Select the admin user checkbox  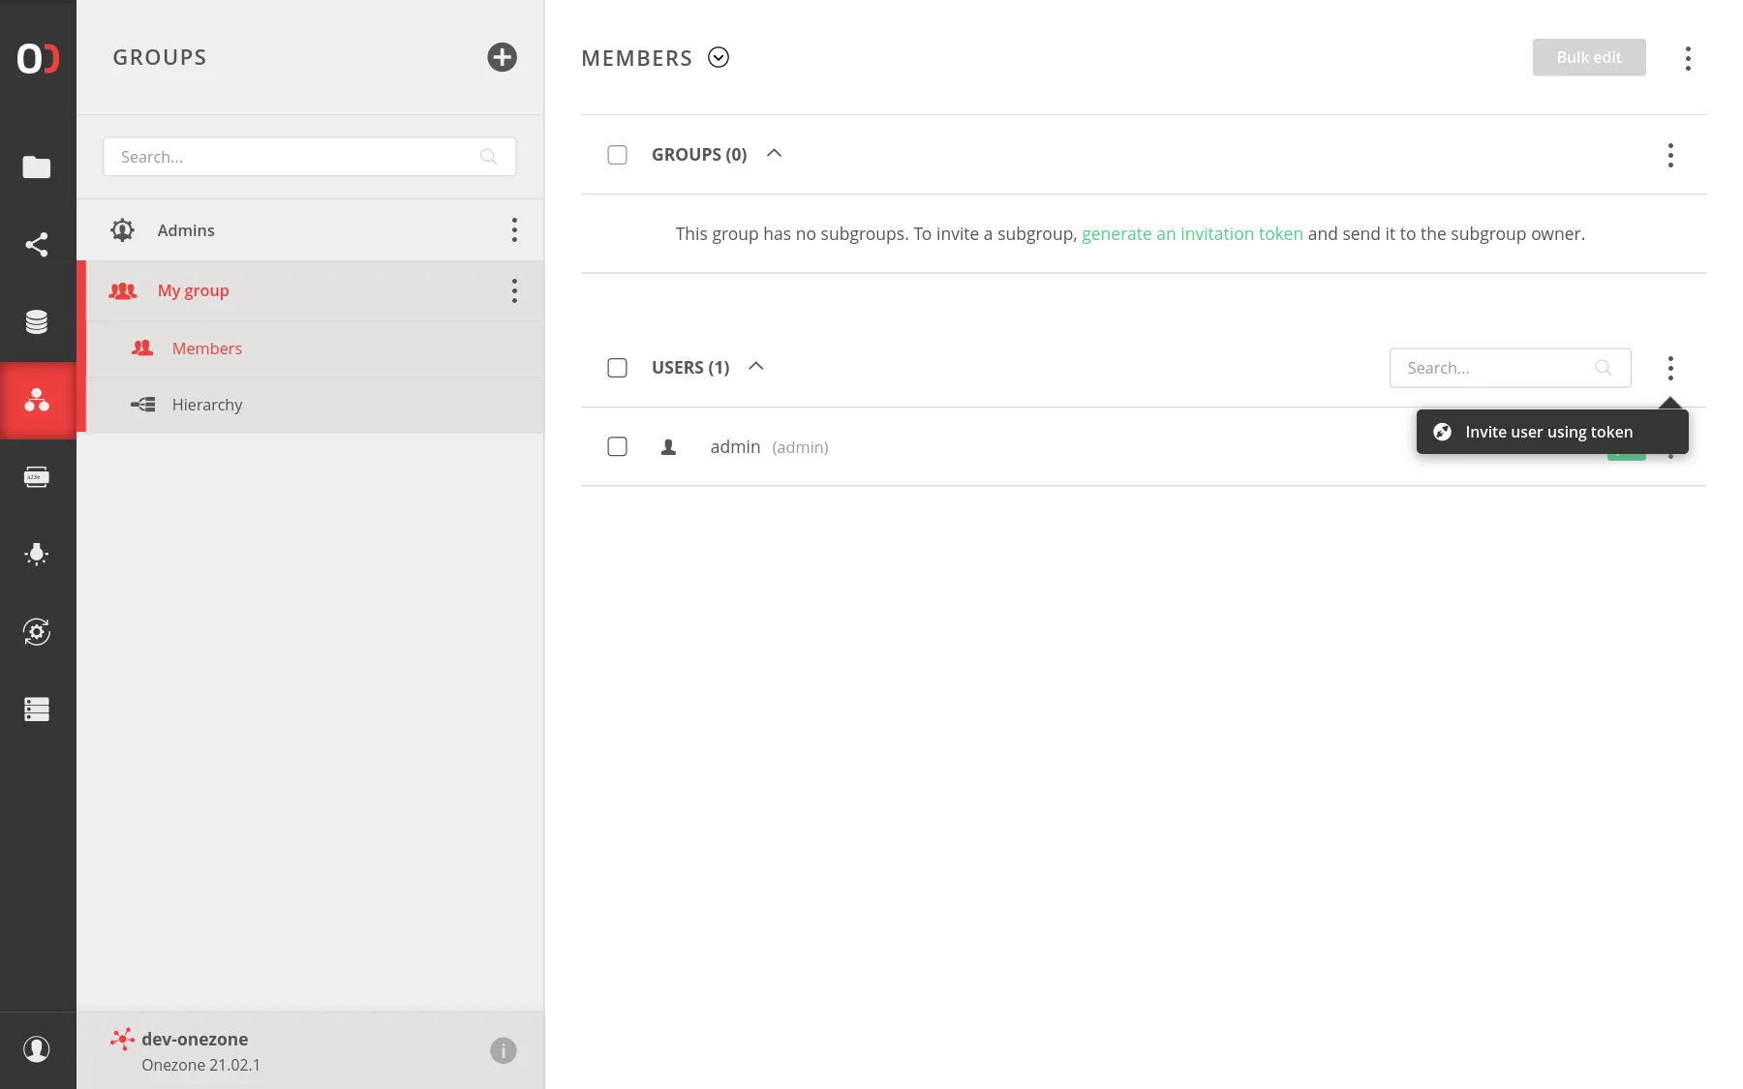click(617, 446)
